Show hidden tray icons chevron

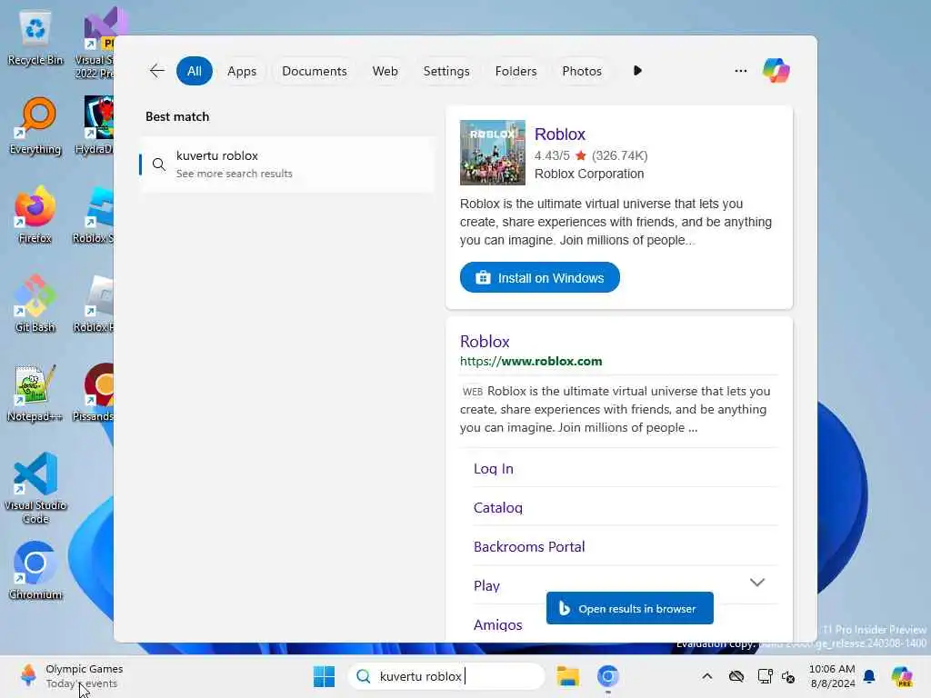tap(706, 676)
